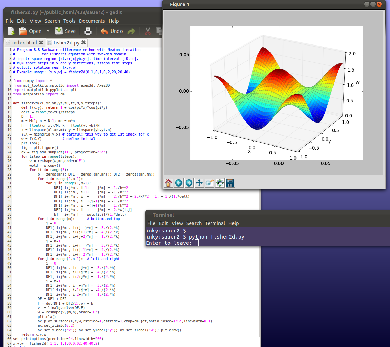Click the Save icon in gedit toolbar
The width and height of the screenshot is (390, 347).
pos(59,31)
